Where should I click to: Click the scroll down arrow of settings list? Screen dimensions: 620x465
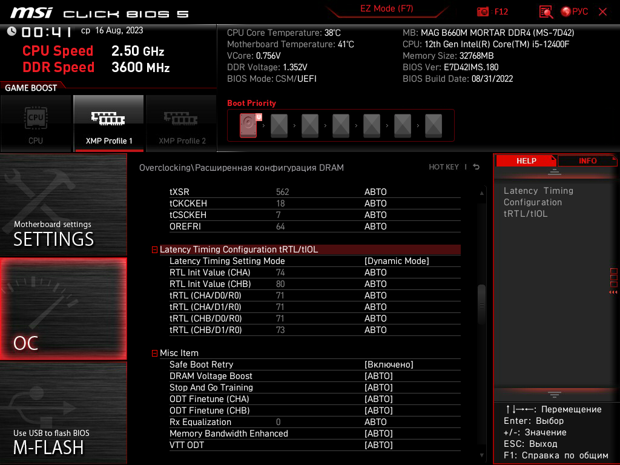(481, 455)
